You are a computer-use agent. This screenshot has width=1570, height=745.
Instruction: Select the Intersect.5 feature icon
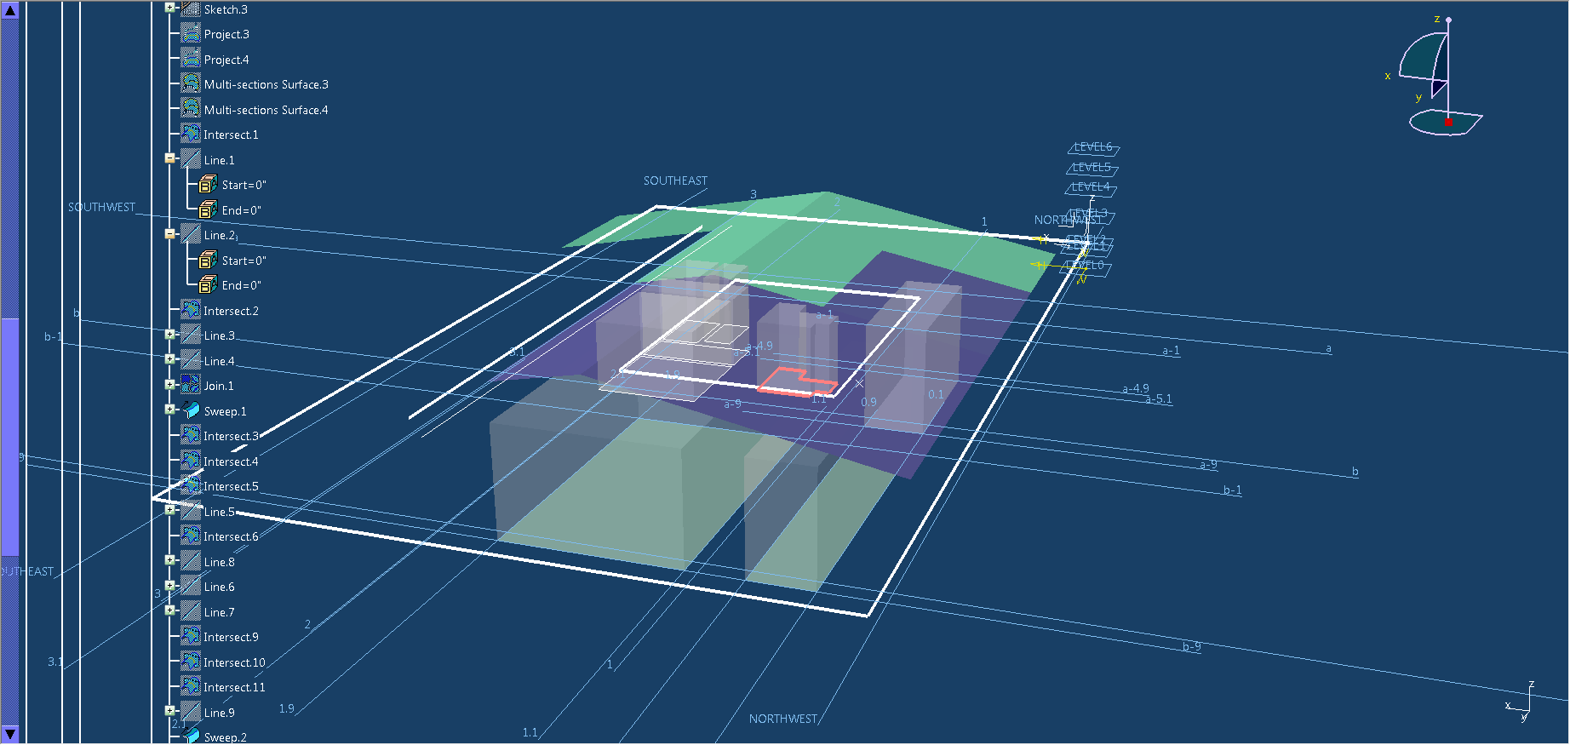pos(191,486)
